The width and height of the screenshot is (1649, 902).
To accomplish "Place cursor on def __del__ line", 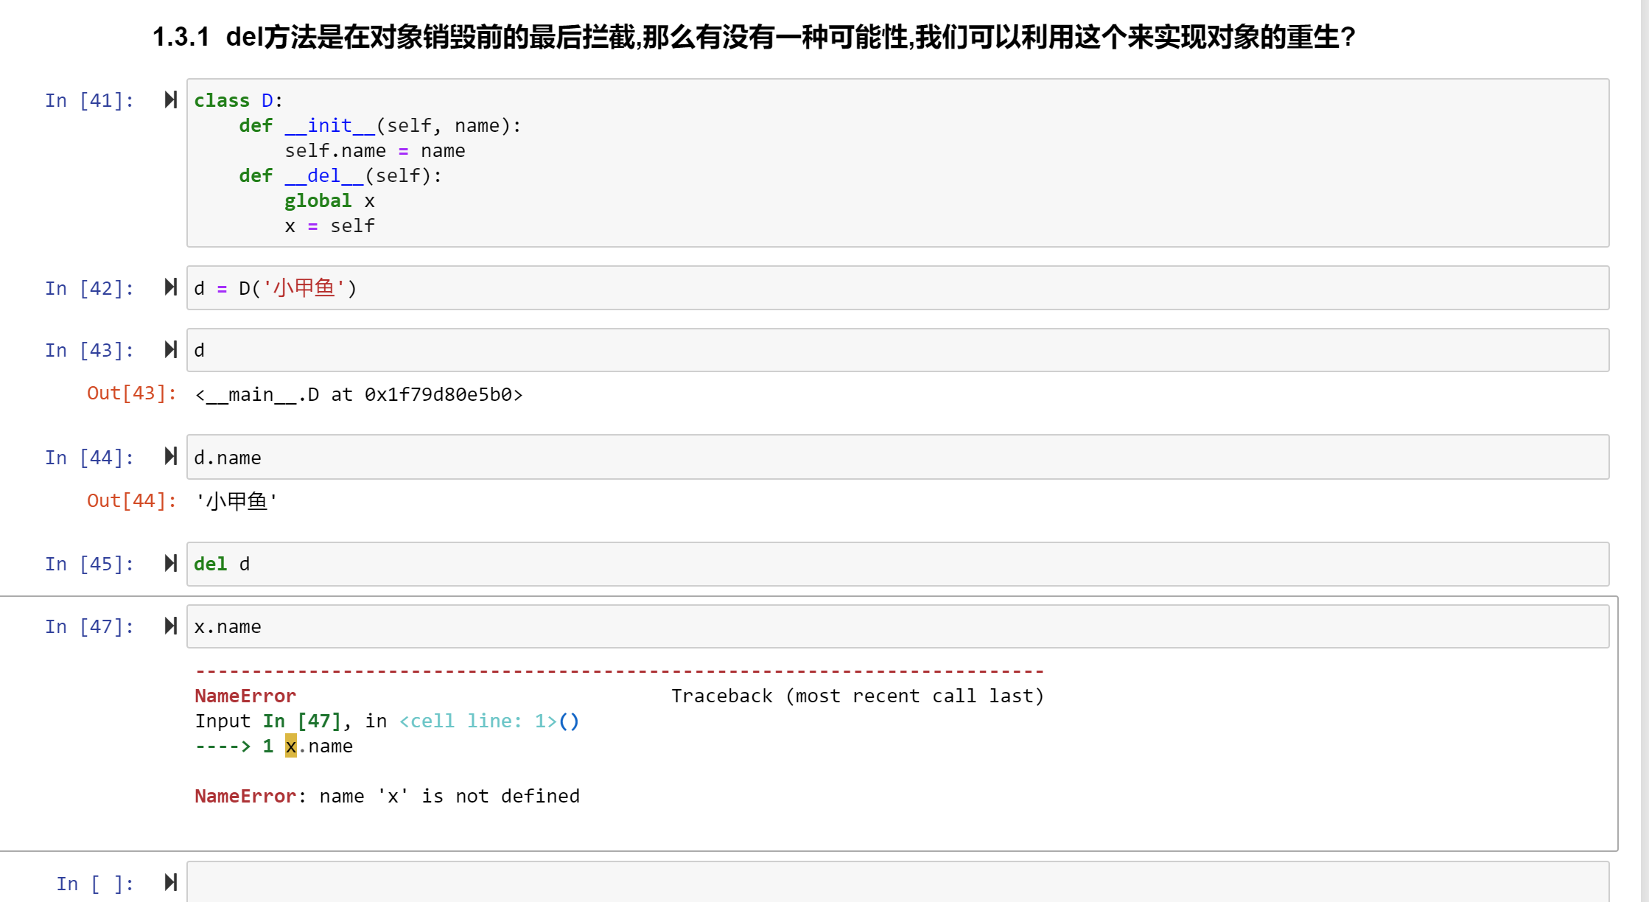I will [340, 176].
